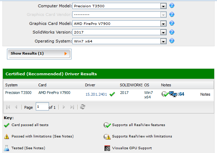Expand the Graphics Card Vendor dropdown arrow
The image size is (217, 153).
[x=163, y=15]
